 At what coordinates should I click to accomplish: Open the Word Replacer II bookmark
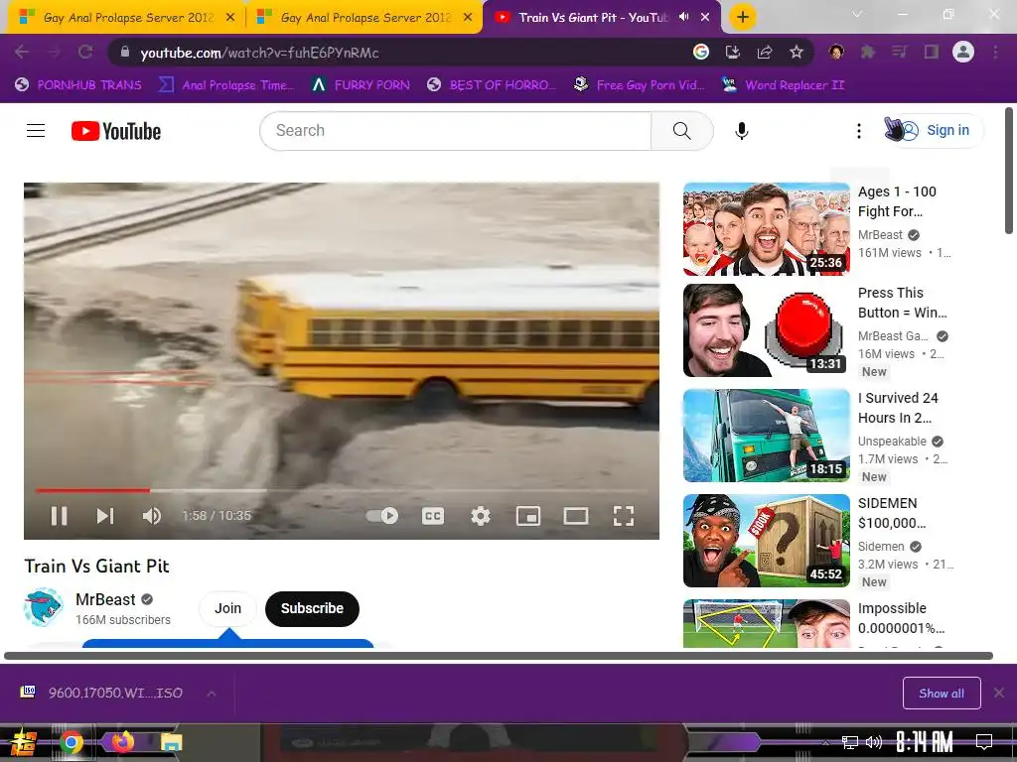pos(783,85)
